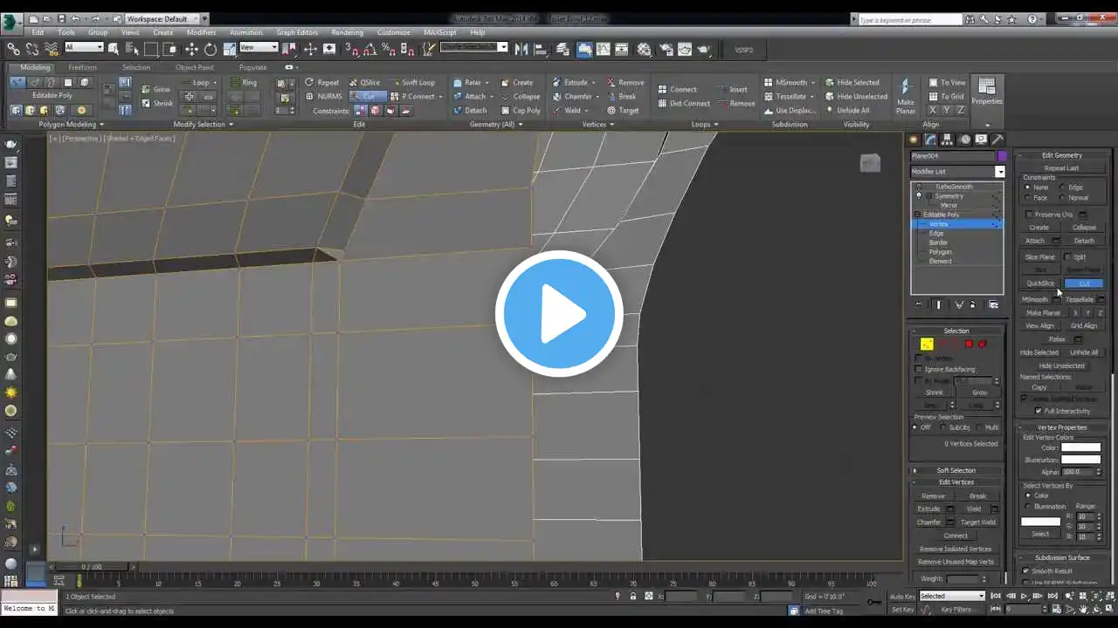1118x628 pixels.
Task: Select the Rotate transform tool
Action: pyautogui.click(x=210, y=49)
